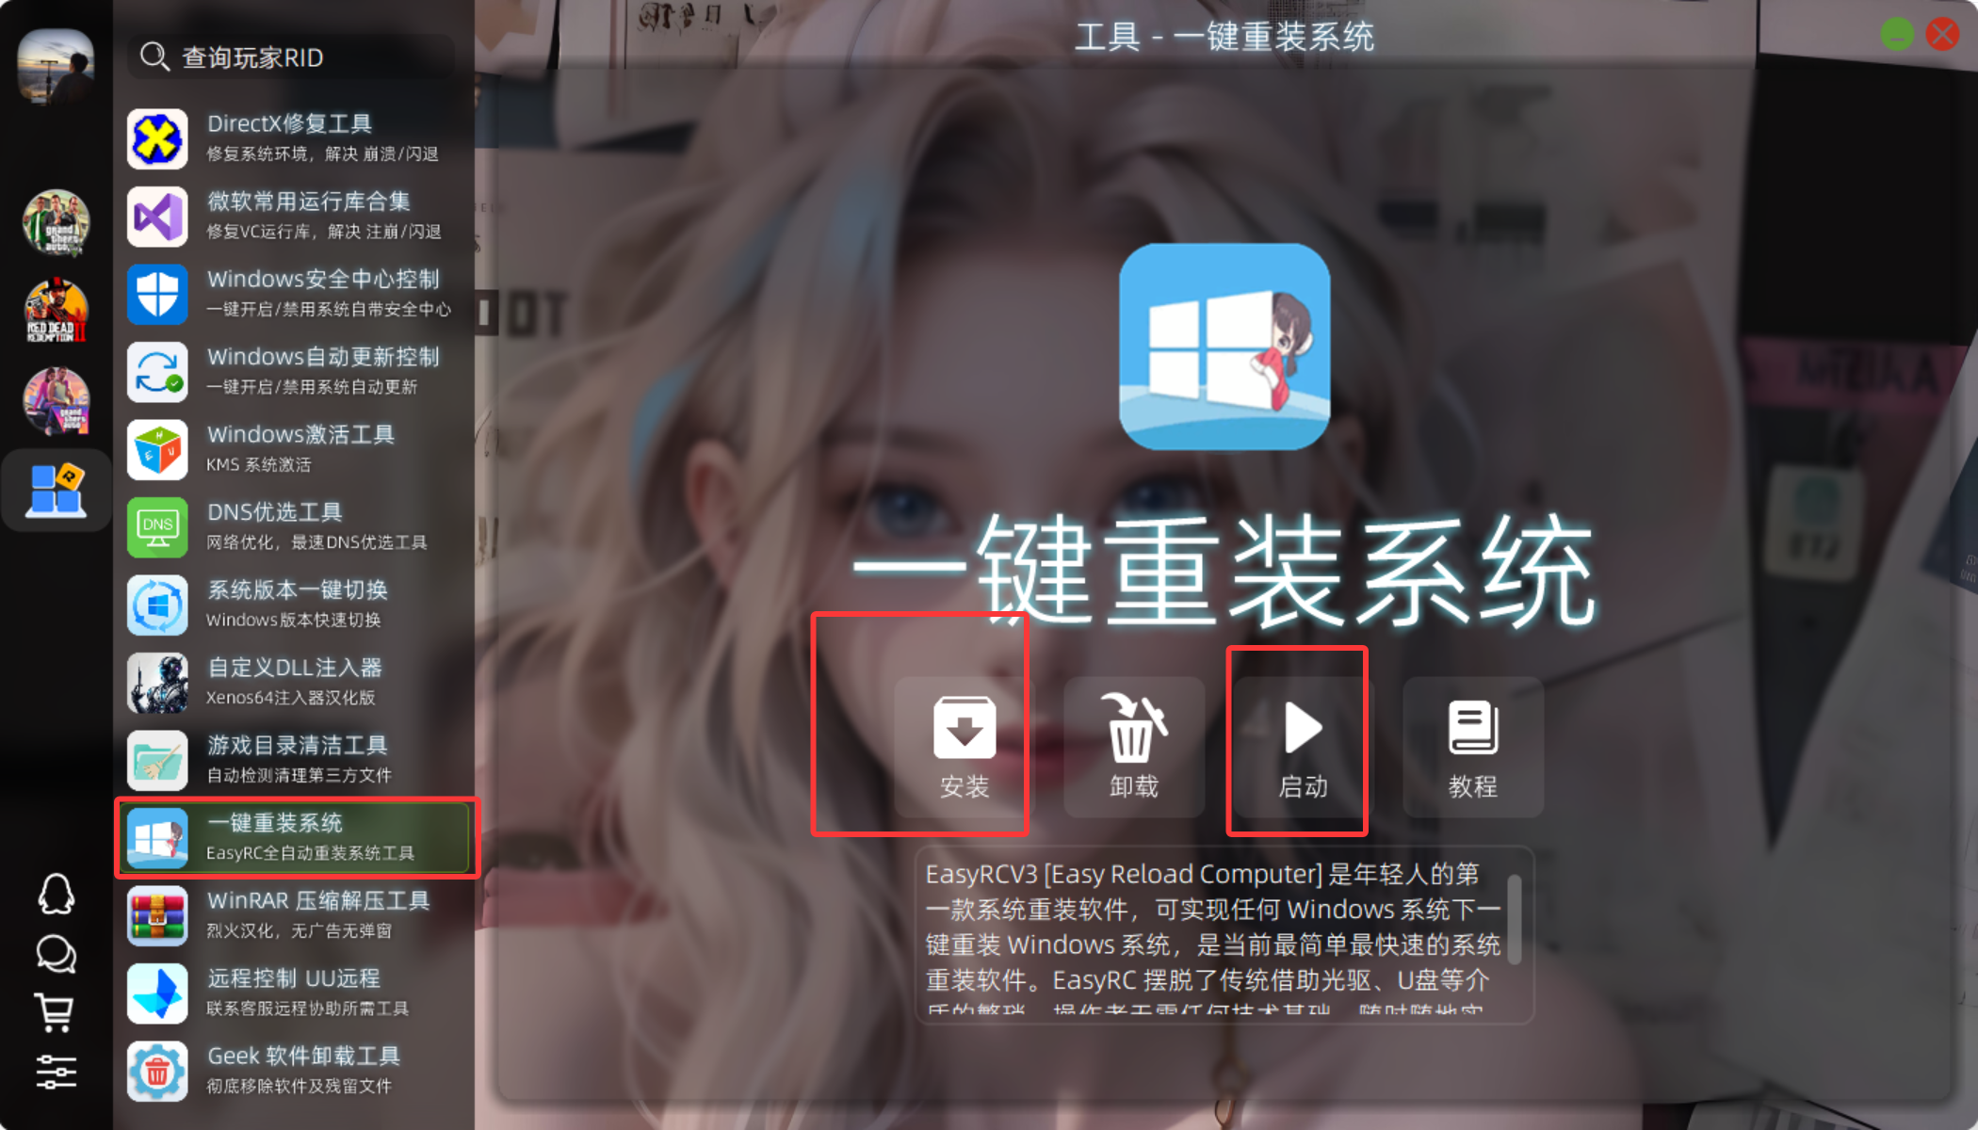Select DNS优选工具 in tool list
The width and height of the screenshot is (1978, 1130).
coord(294,526)
